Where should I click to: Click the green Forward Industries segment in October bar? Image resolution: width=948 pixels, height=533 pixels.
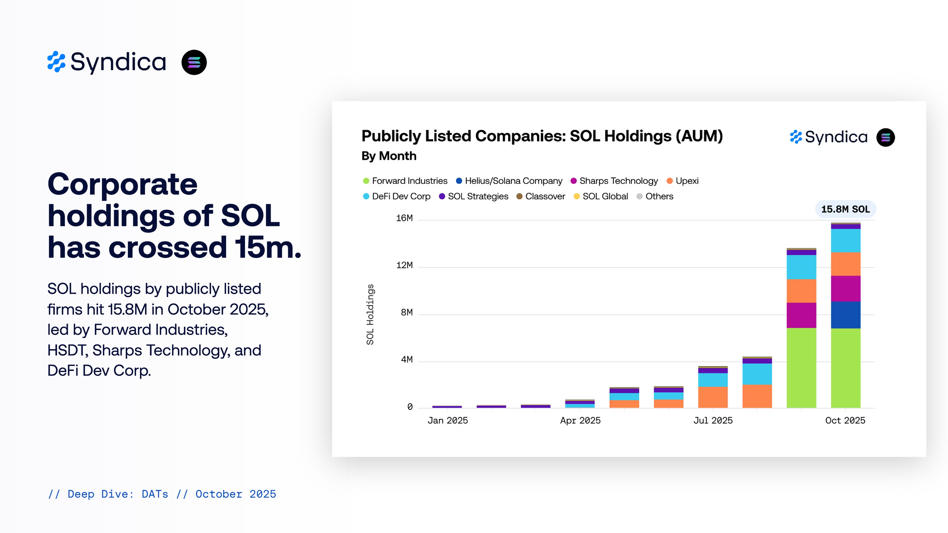pos(845,368)
